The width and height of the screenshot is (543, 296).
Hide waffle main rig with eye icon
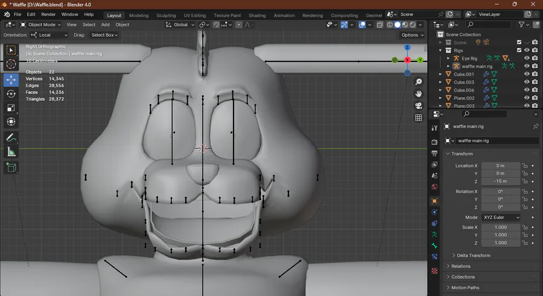point(527,66)
